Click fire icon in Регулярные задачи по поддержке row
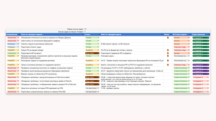The width and height of the screenshot is (216, 121). click(168, 61)
